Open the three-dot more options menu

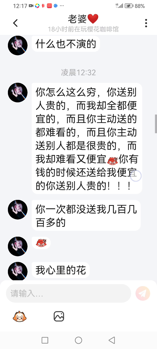[146, 23]
